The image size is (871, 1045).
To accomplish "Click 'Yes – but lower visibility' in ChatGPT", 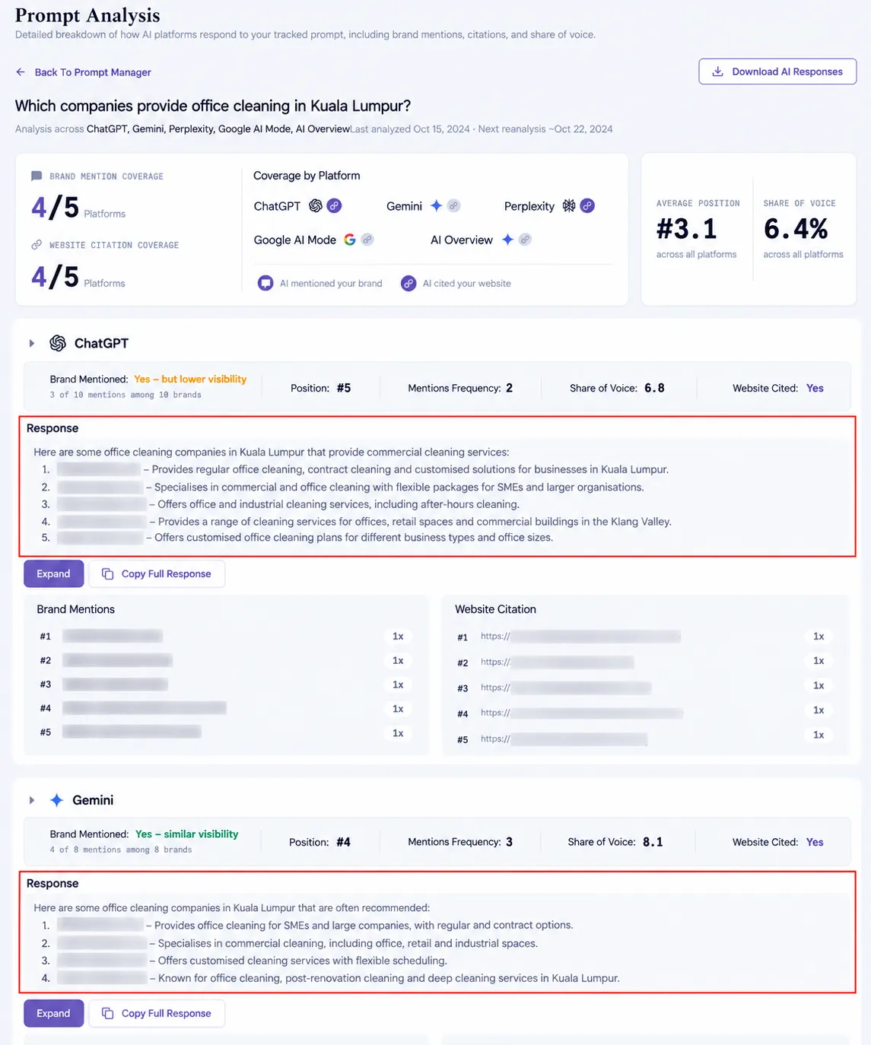I will pos(190,379).
